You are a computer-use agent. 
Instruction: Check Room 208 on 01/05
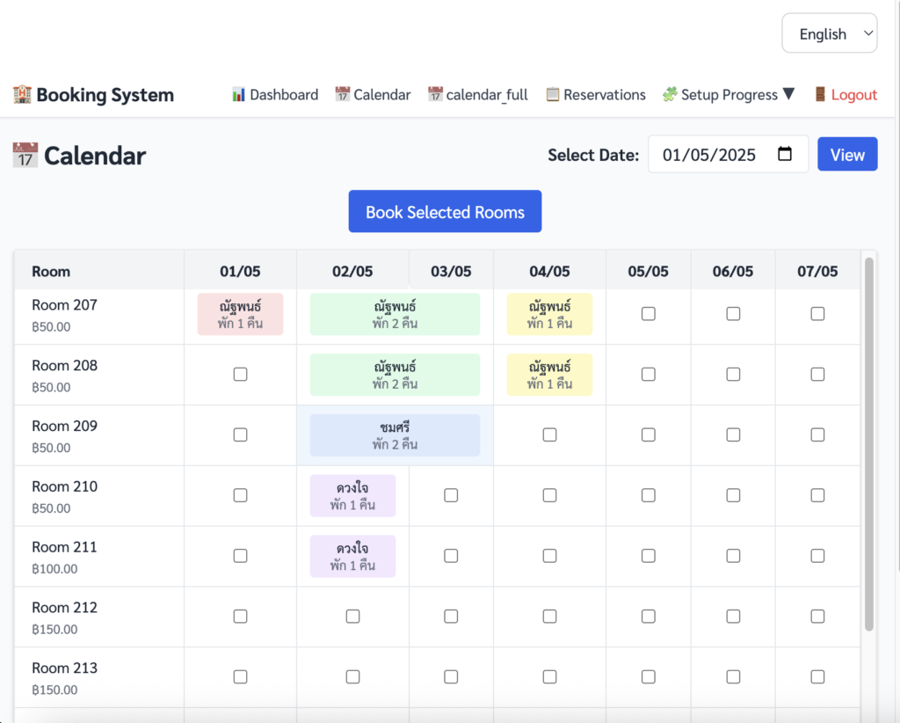pos(240,375)
